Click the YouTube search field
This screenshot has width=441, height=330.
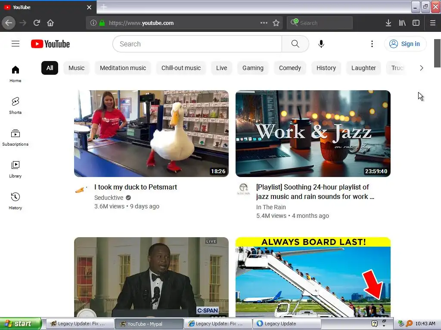tap(197, 44)
